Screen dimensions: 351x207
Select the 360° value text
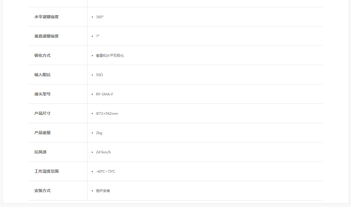(x=100, y=17)
